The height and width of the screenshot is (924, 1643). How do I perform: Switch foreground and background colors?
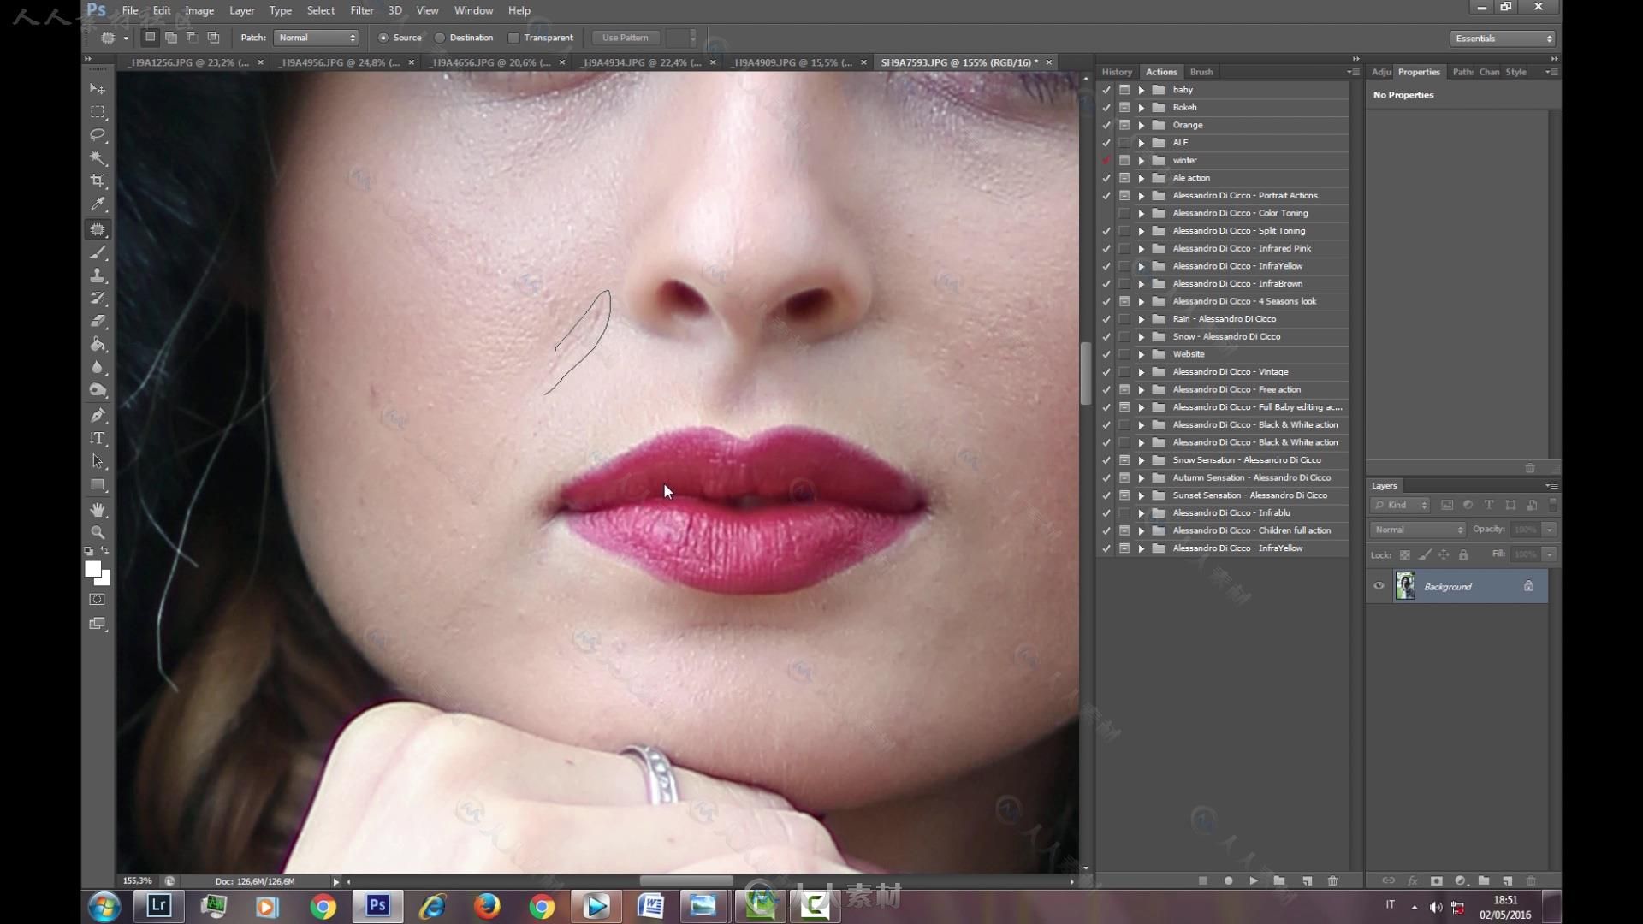[x=105, y=551]
